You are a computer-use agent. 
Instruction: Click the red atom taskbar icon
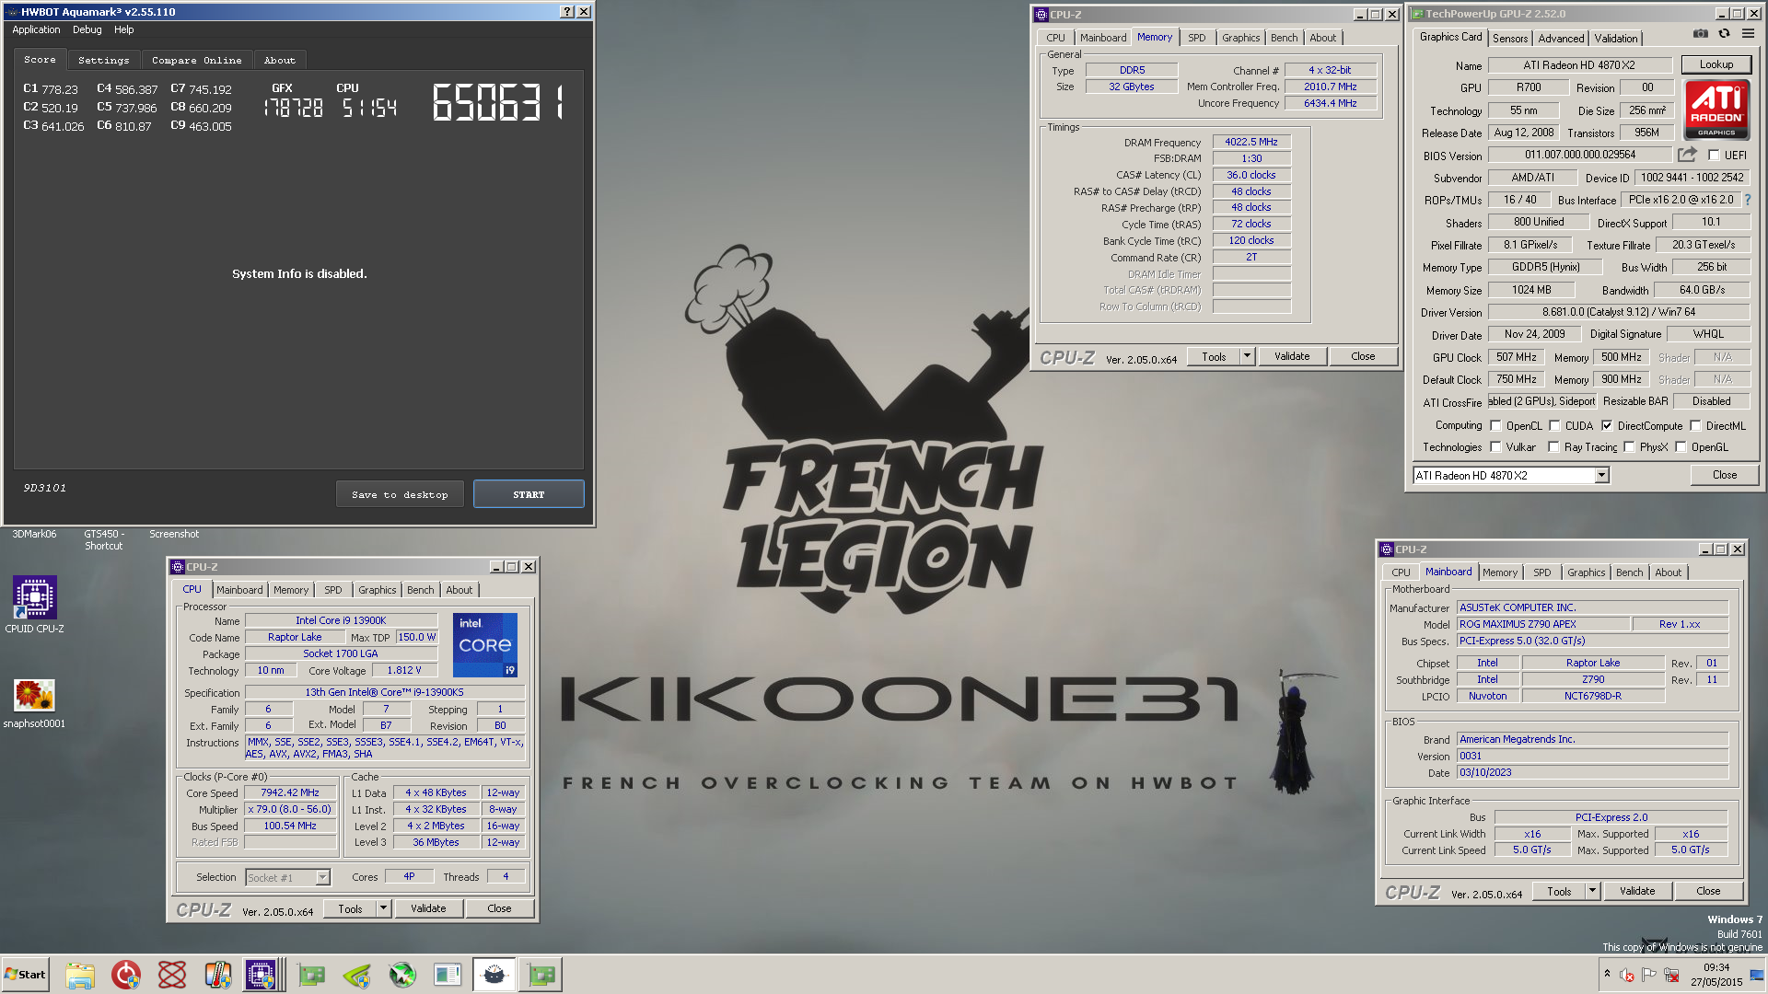[x=172, y=975]
